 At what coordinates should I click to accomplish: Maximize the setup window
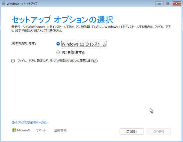[168, 4]
